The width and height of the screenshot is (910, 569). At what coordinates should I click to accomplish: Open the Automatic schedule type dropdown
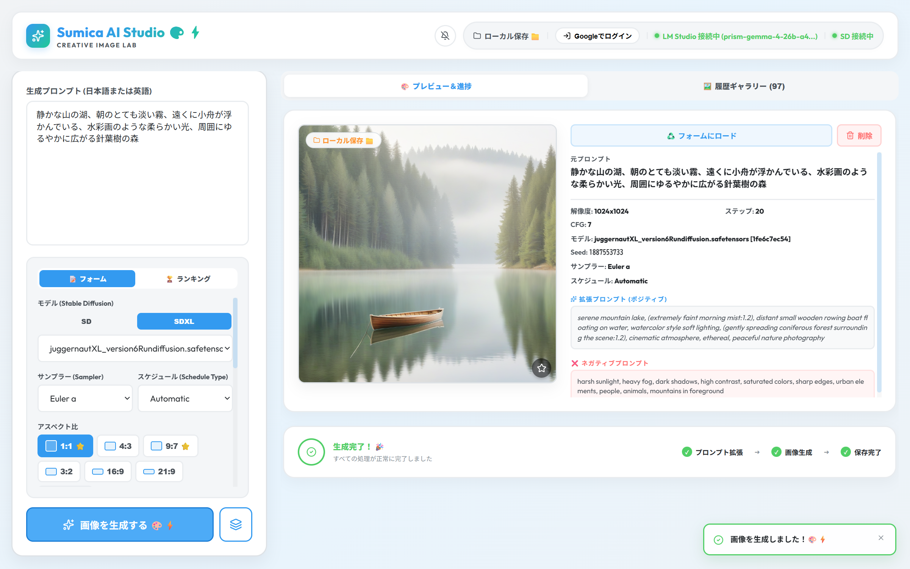pyautogui.click(x=185, y=399)
